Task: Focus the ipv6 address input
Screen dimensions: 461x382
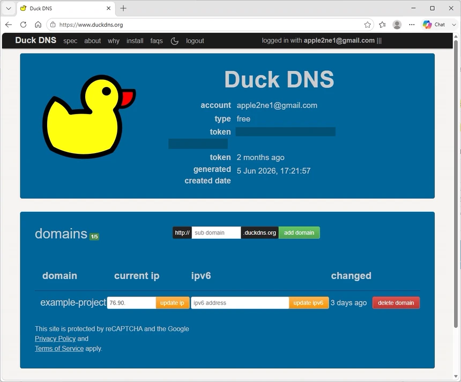Action: pyautogui.click(x=240, y=303)
